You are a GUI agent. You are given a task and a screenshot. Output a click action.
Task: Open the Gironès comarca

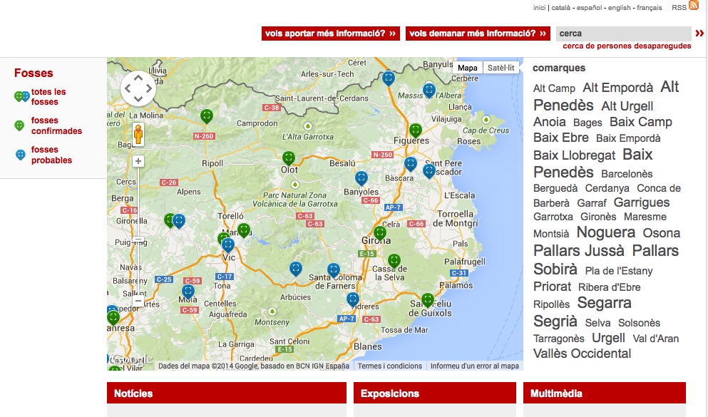(x=598, y=217)
